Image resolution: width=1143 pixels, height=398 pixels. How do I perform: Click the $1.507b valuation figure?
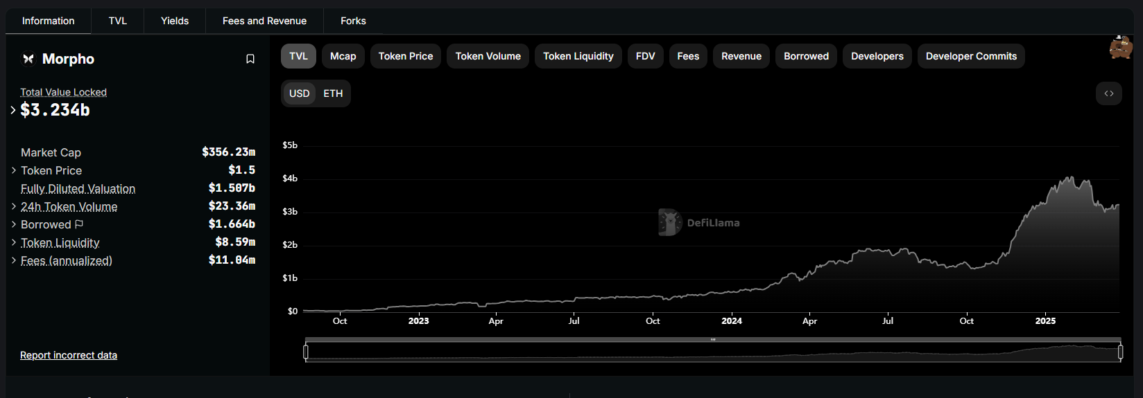232,188
